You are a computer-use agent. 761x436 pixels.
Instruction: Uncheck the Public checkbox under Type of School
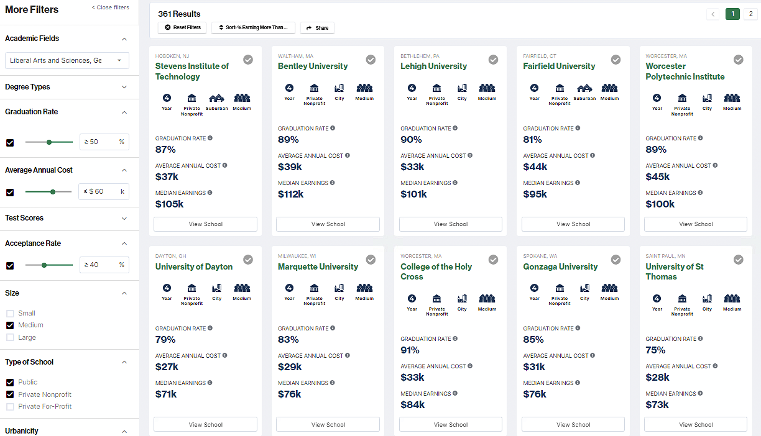(x=9, y=382)
